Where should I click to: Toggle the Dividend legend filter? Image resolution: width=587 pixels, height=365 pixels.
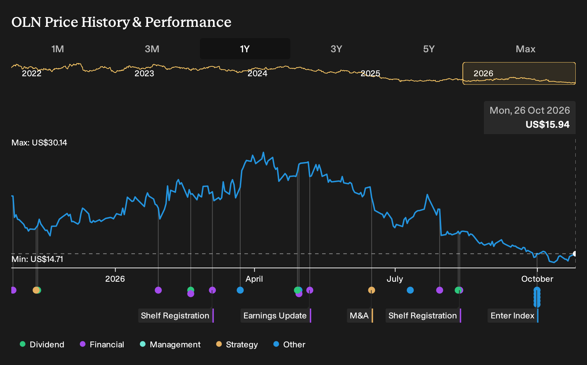[x=42, y=345]
